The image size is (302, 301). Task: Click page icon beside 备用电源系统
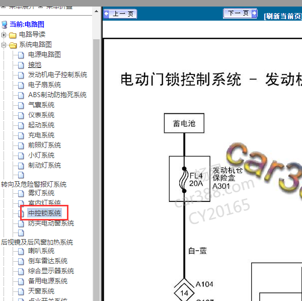(x=21, y=281)
